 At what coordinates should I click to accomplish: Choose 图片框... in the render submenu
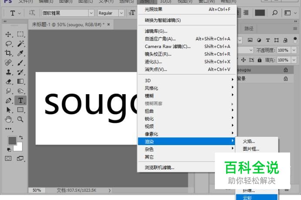(x=257, y=149)
